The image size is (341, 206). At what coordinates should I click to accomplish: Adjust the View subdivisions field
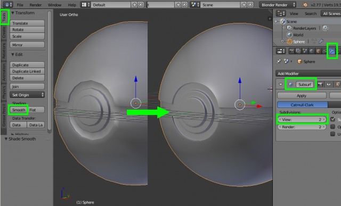(302, 120)
